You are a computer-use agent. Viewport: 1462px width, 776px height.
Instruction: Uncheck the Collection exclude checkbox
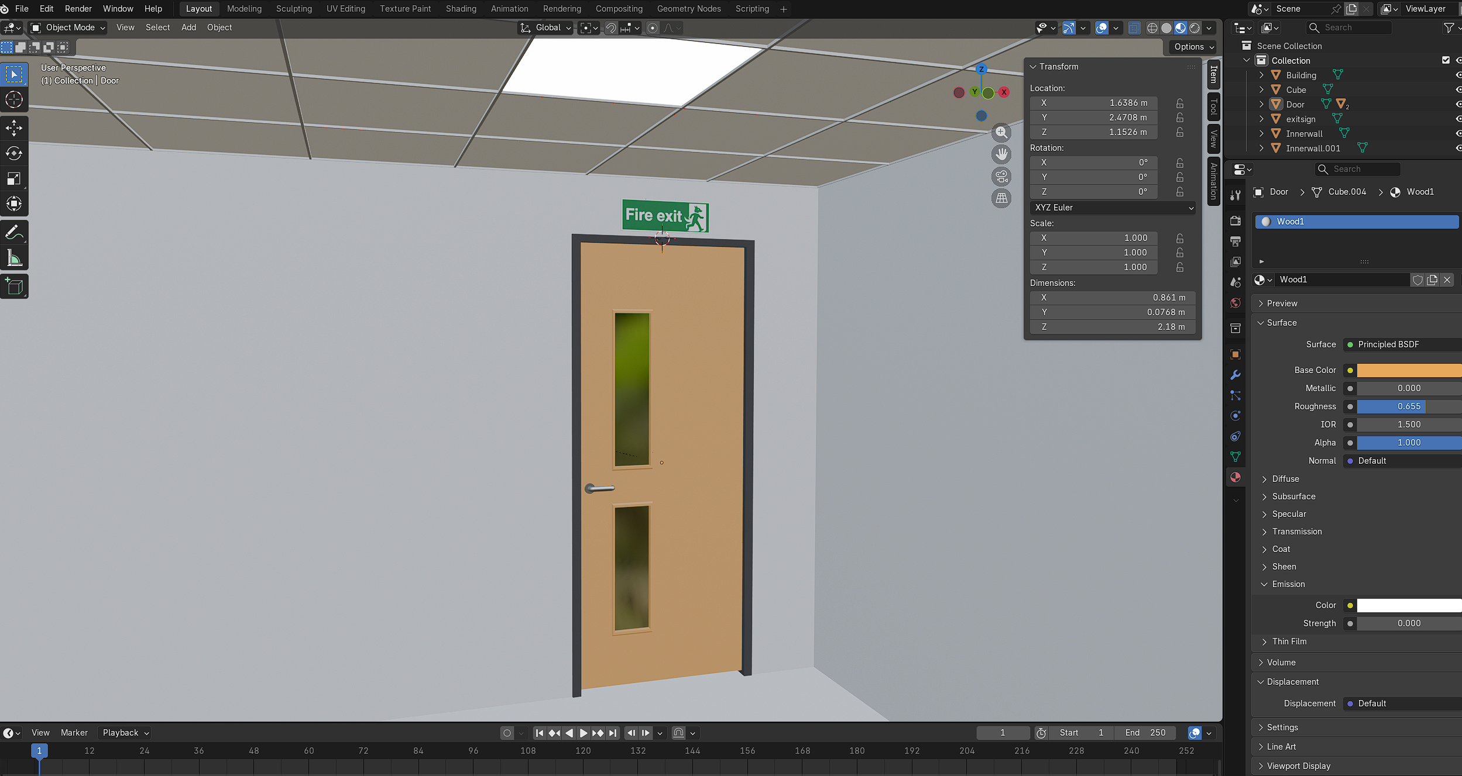[1446, 60]
